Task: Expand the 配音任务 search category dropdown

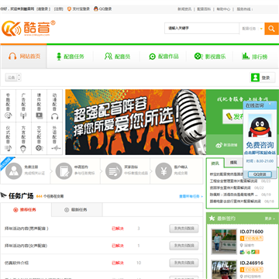Action: (x=252, y=29)
